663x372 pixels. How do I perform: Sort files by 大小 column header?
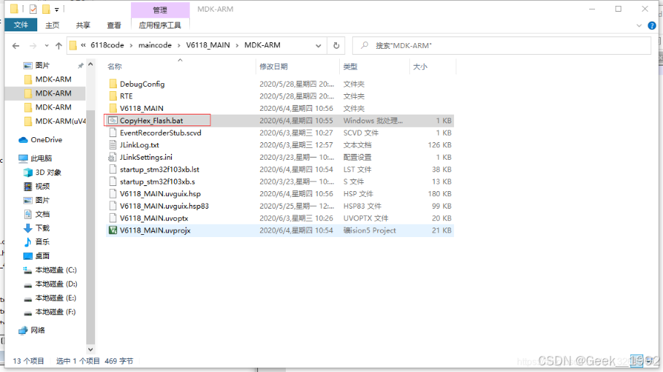point(420,66)
